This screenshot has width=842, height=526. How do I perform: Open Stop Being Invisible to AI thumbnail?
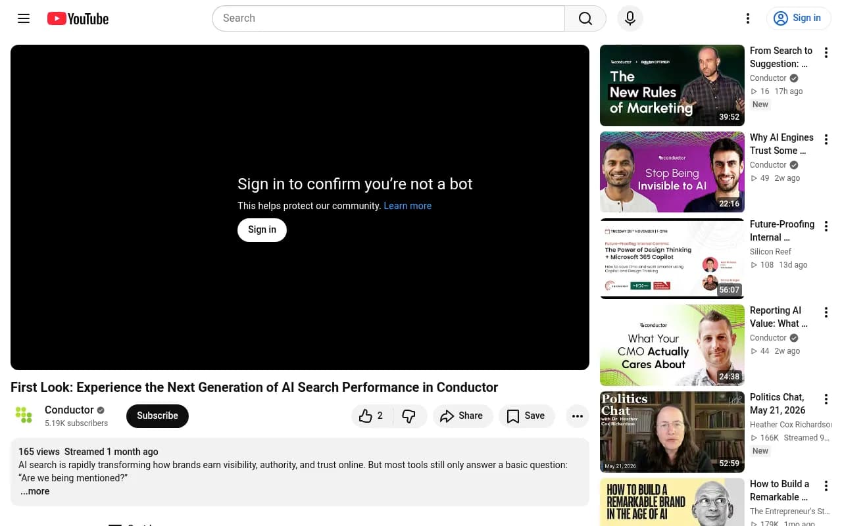pyautogui.click(x=672, y=172)
